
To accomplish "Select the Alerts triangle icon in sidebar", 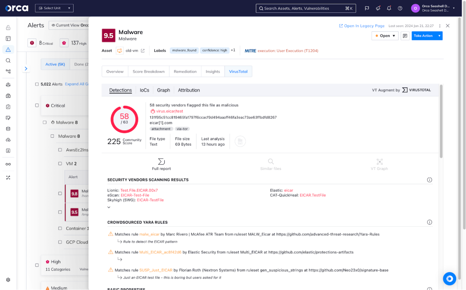I will [8, 49].
